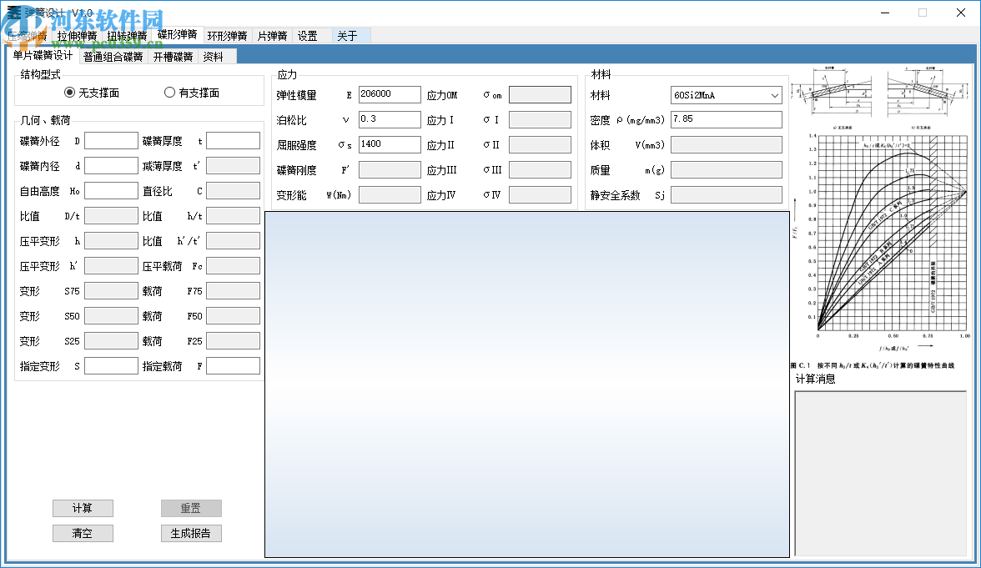Click the 应力OM σom output field
981x568 pixels.
pyautogui.click(x=540, y=94)
